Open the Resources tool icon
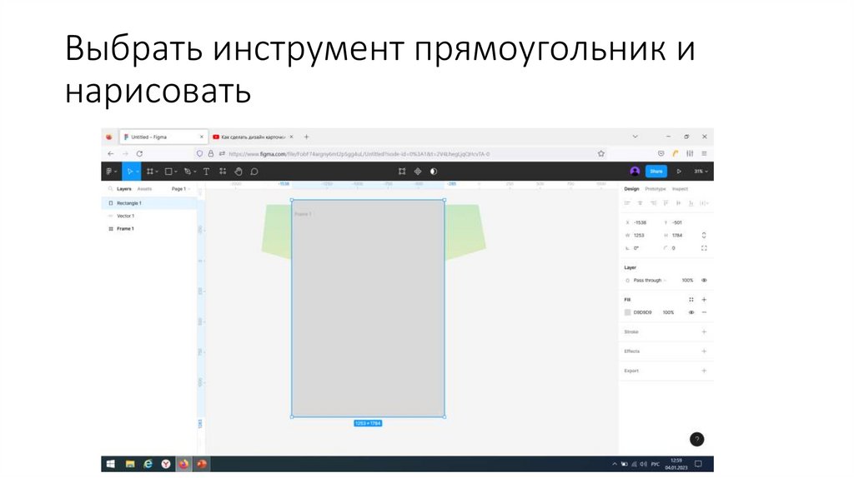The width and height of the screenshot is (854, 478). tap(222, 172)
